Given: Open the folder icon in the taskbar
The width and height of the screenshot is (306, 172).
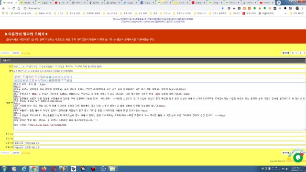Looking at the screenshot, I should click(113, 169).
